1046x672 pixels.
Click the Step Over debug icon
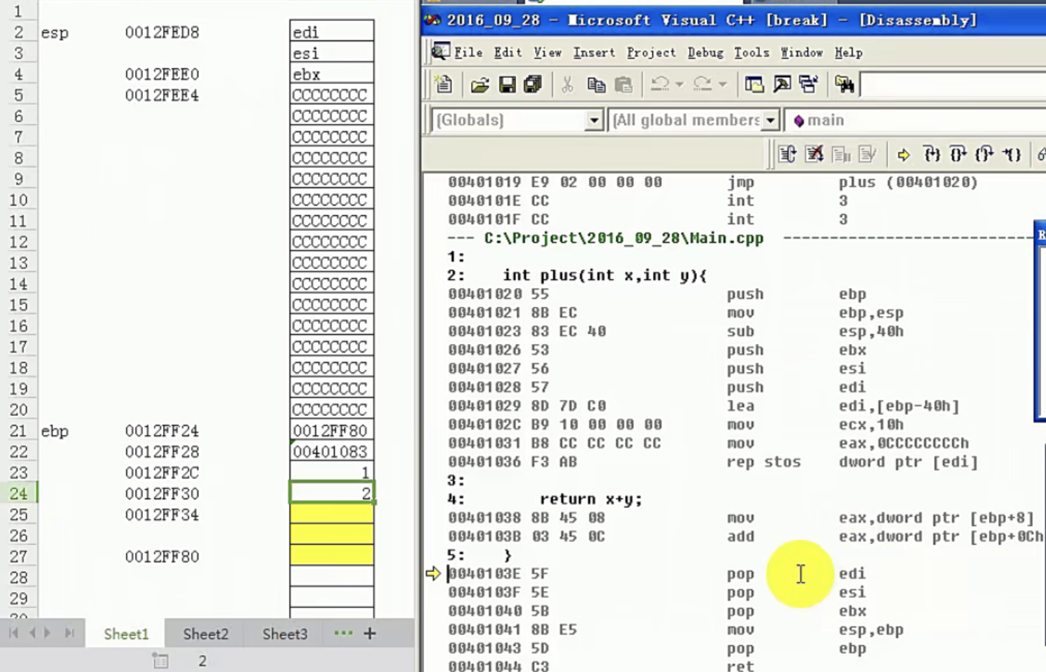click(958, 155)
